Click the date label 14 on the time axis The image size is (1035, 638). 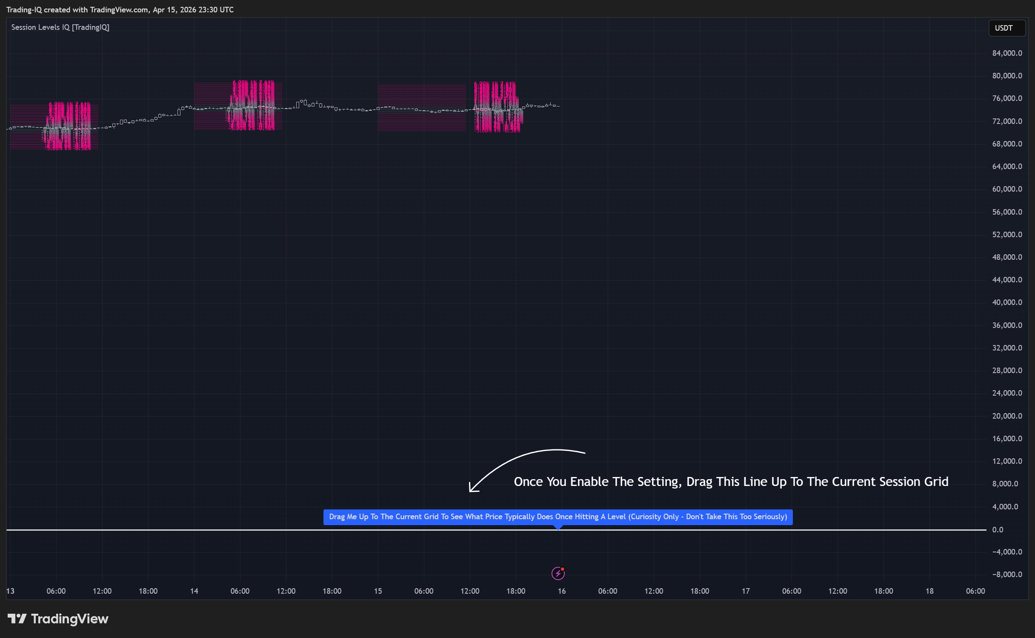tap(194, 591)
